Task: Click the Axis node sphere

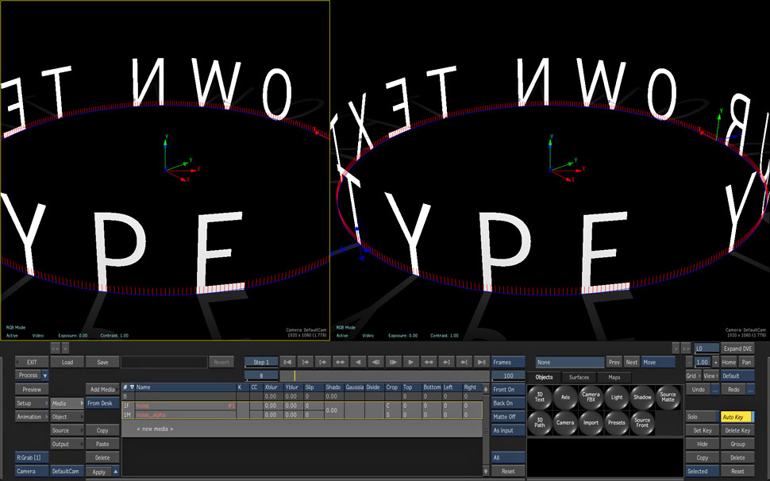Action: (x=565, y=397)
